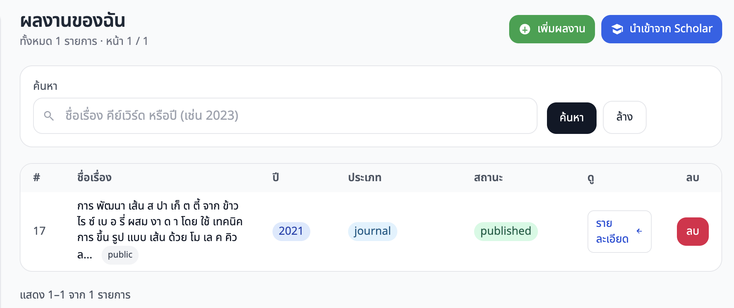The image size is (734, 308).
Task: Click the journal type badge
Action: click(x=372, y=231)
